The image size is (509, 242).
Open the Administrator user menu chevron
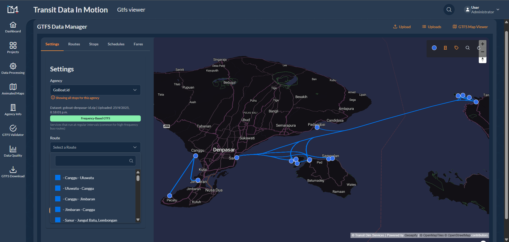498,10
